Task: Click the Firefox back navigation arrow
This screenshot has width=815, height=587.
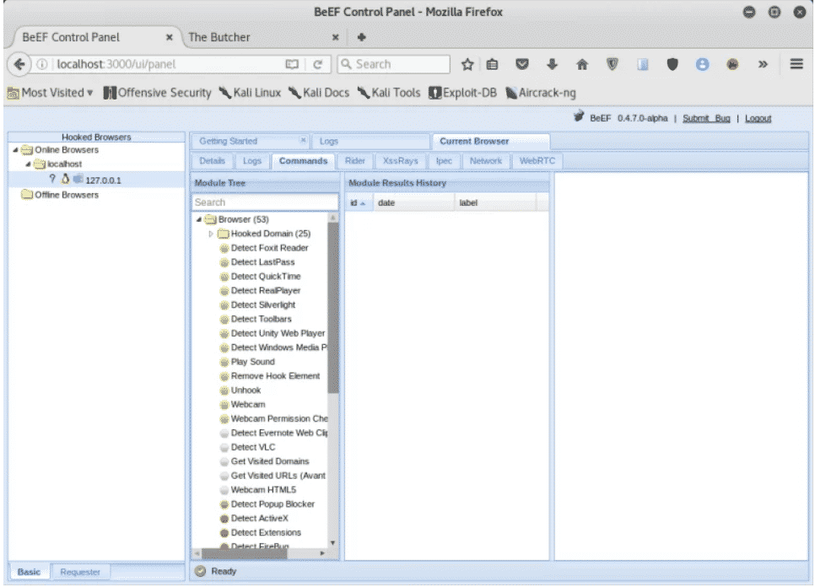Action: pyautogui.click(x=19, y=64)
